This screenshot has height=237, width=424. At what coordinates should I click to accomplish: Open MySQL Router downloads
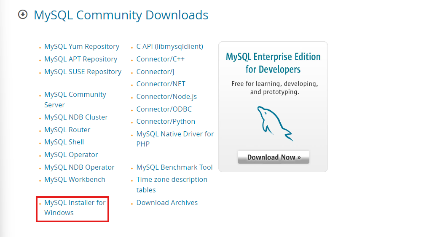(67, 130)
